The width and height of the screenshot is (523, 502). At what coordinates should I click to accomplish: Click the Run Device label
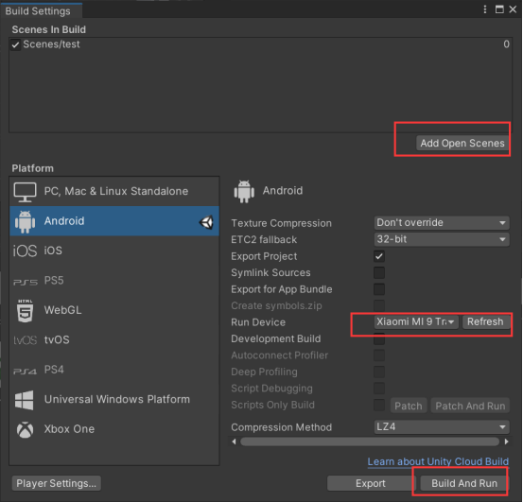[x=258, y=322]
